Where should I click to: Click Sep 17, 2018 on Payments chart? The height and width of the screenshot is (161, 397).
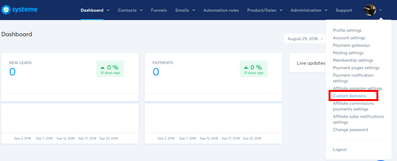point(231,138)
